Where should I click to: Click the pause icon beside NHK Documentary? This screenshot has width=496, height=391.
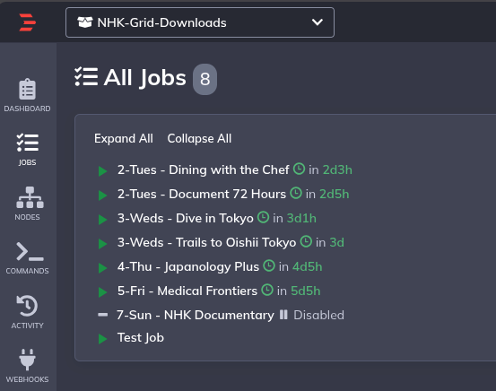[x=283, y=315]
